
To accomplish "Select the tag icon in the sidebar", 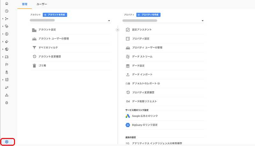I will pyautogui.click(x=7, y=26).
